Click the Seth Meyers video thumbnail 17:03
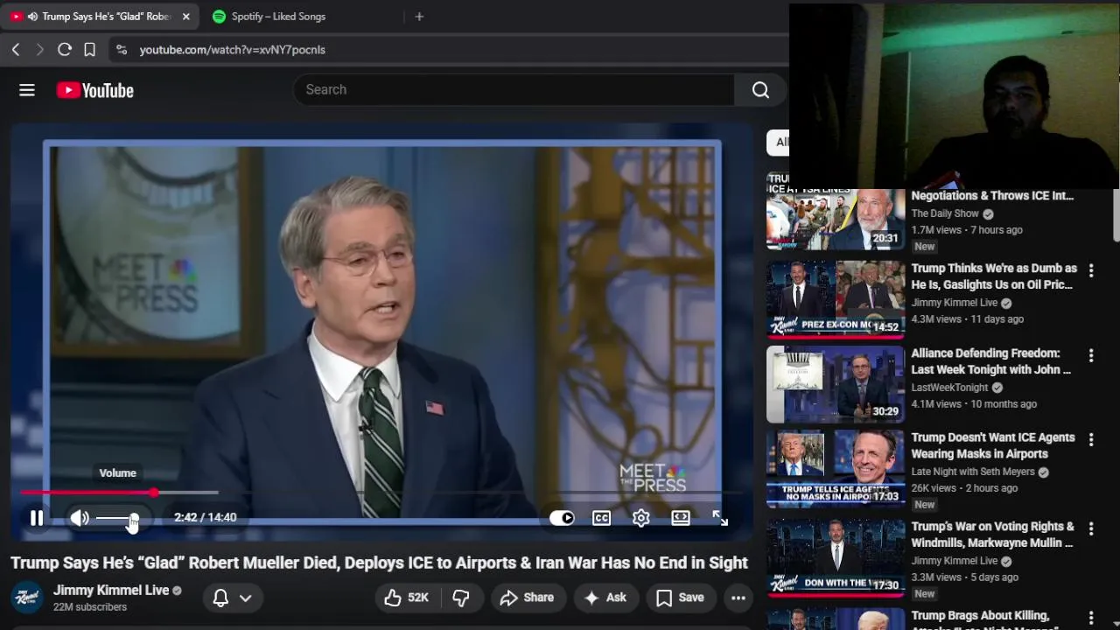This screenshot has width=1120, height=630. click(836, 468)
